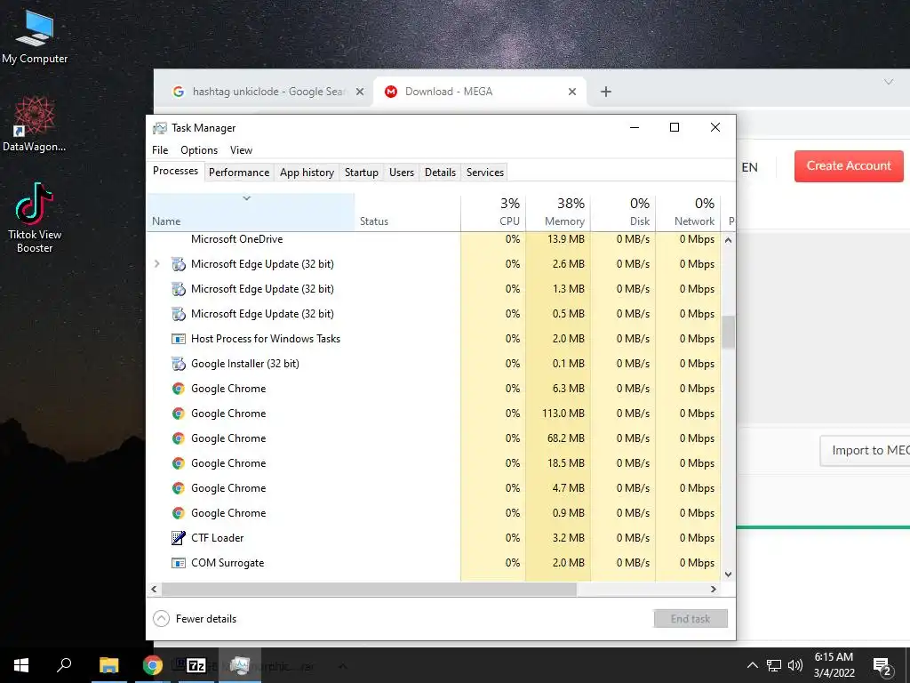The image size is (910, 683).
Task: Click the scroll down arrow of process list
Action: pyautogui.click(x=729, y=575)
